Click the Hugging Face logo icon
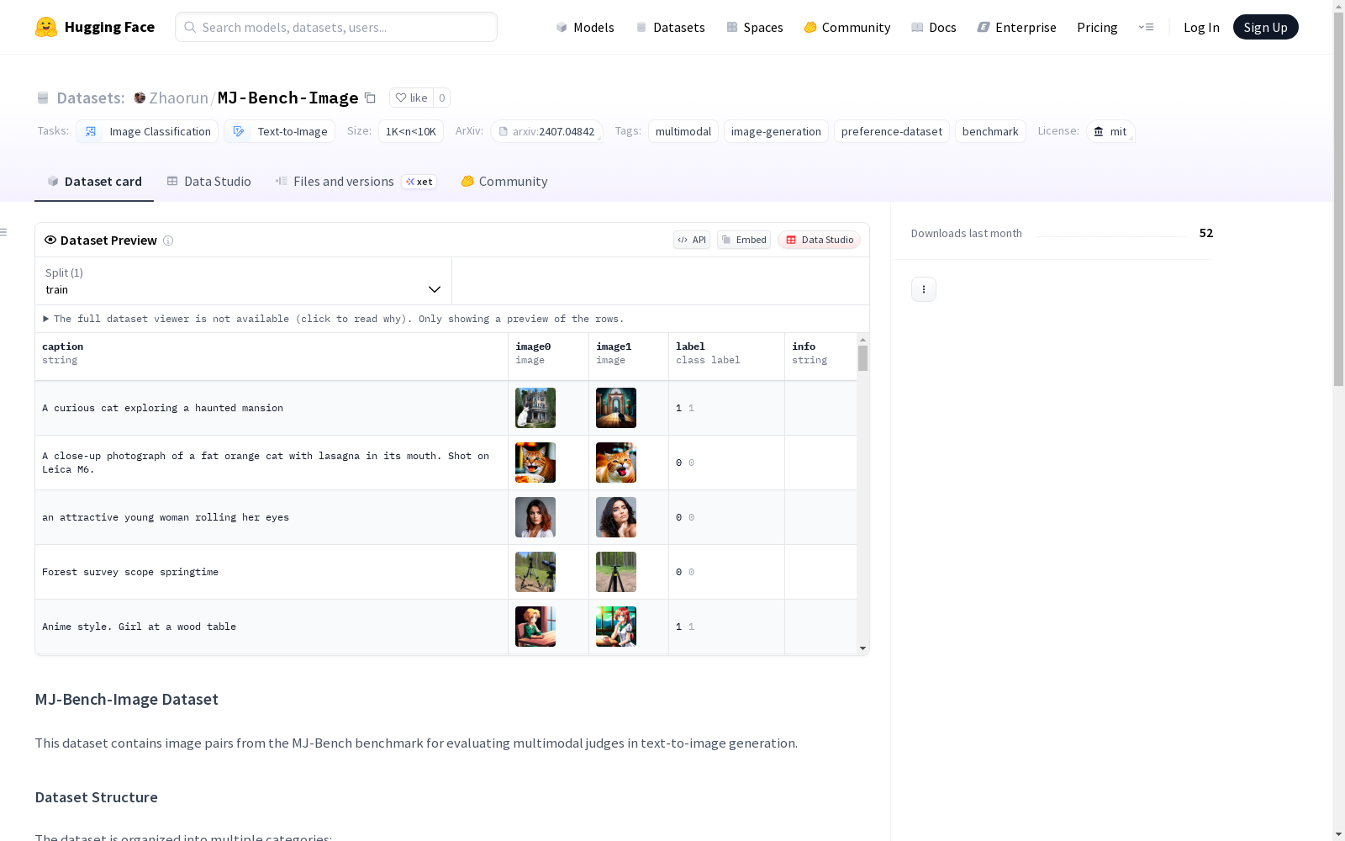This screenshot has height=841, width=1345. click(x=46, y=27)
